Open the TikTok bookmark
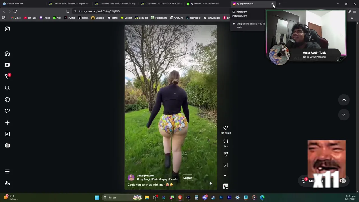Image resolution: width=359 pixels, height=202 pixels. tap(83, 18)
